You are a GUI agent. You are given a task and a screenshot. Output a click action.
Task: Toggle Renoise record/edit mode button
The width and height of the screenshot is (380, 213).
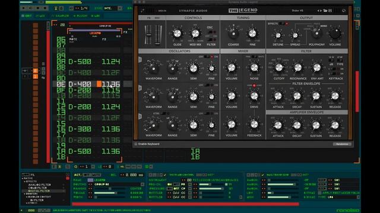45,8
